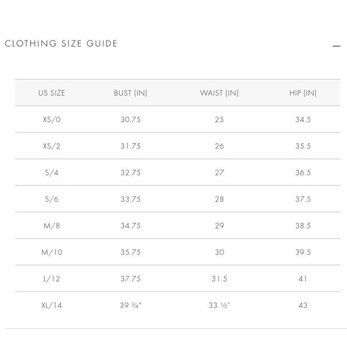The image size is (347, 347).
Task: Select the BUST (IN) column header
Action: [130, 93]
